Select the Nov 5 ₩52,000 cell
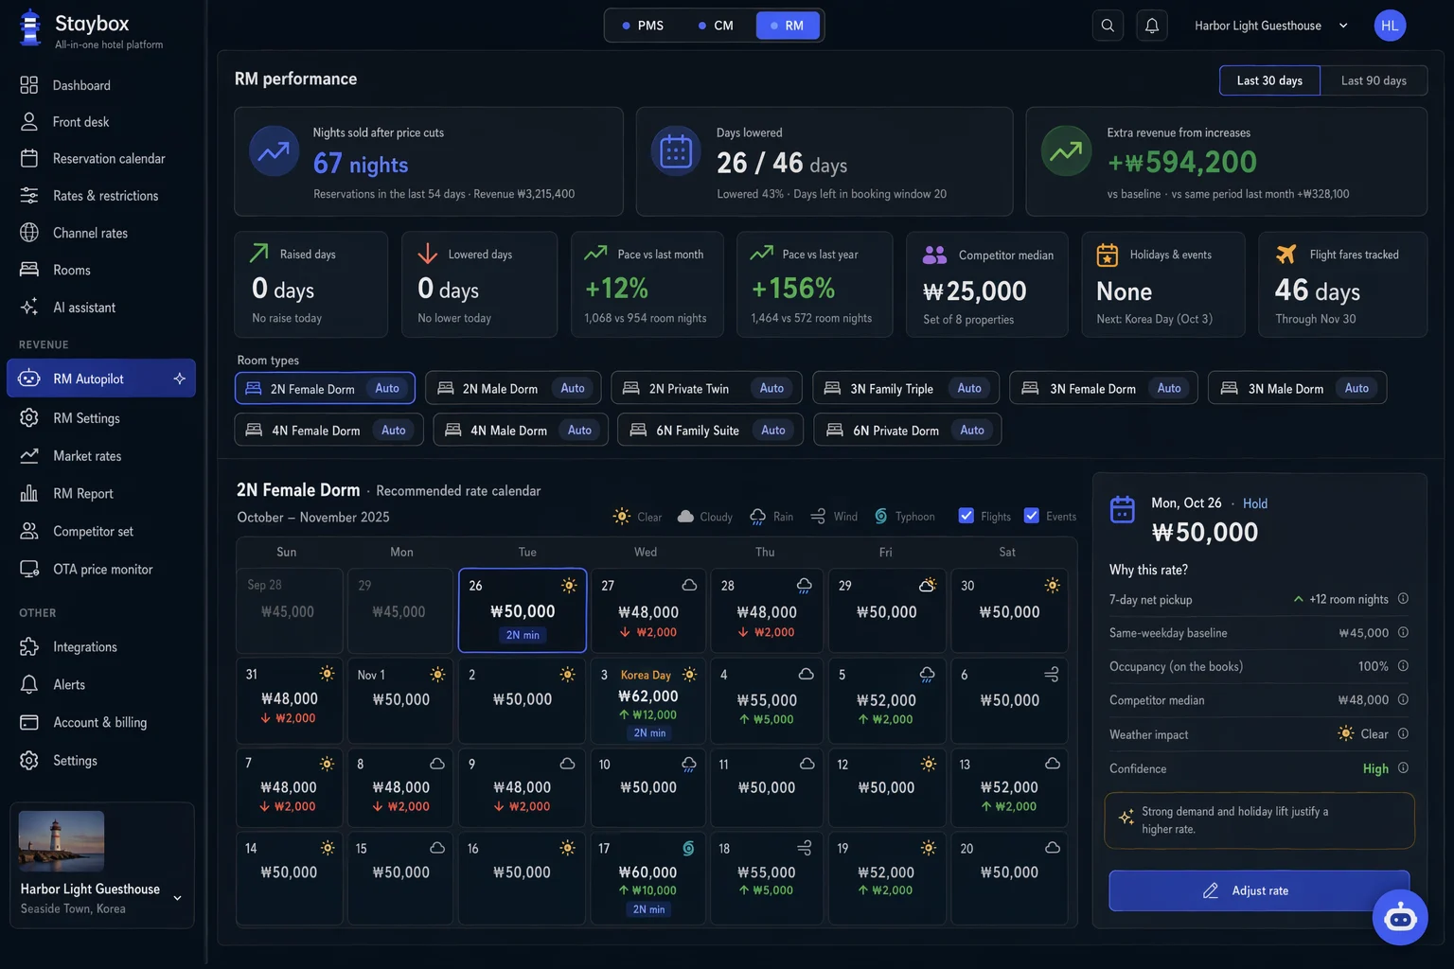This screenshot has height=969, width=1454. point(887,701)
